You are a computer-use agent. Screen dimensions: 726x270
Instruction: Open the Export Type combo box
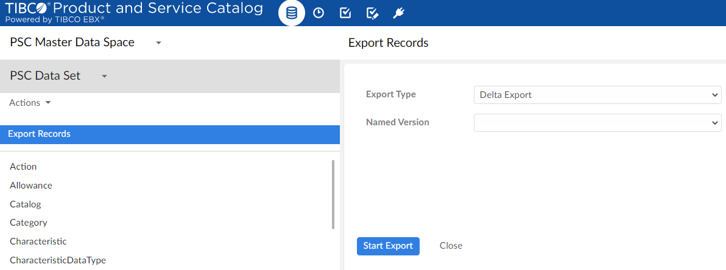597,95
